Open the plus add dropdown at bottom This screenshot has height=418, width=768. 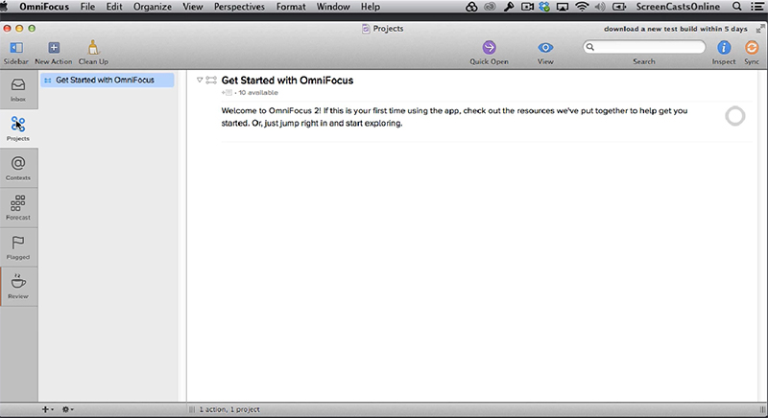click(x=47, y=409)
